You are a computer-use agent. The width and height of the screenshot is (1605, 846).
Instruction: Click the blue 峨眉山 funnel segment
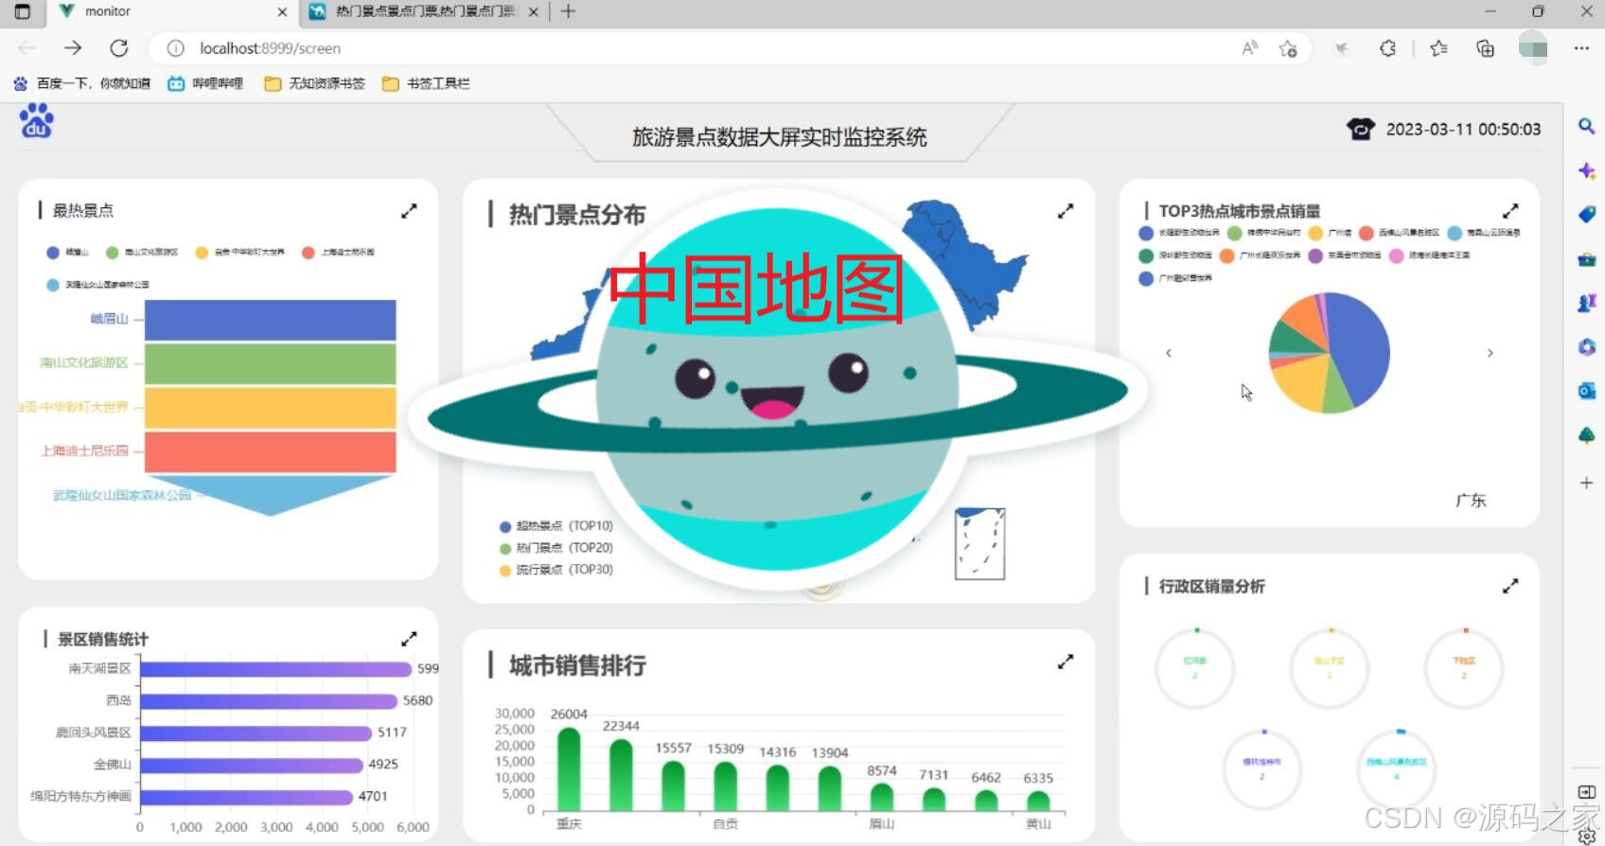[x=270, y=320]
